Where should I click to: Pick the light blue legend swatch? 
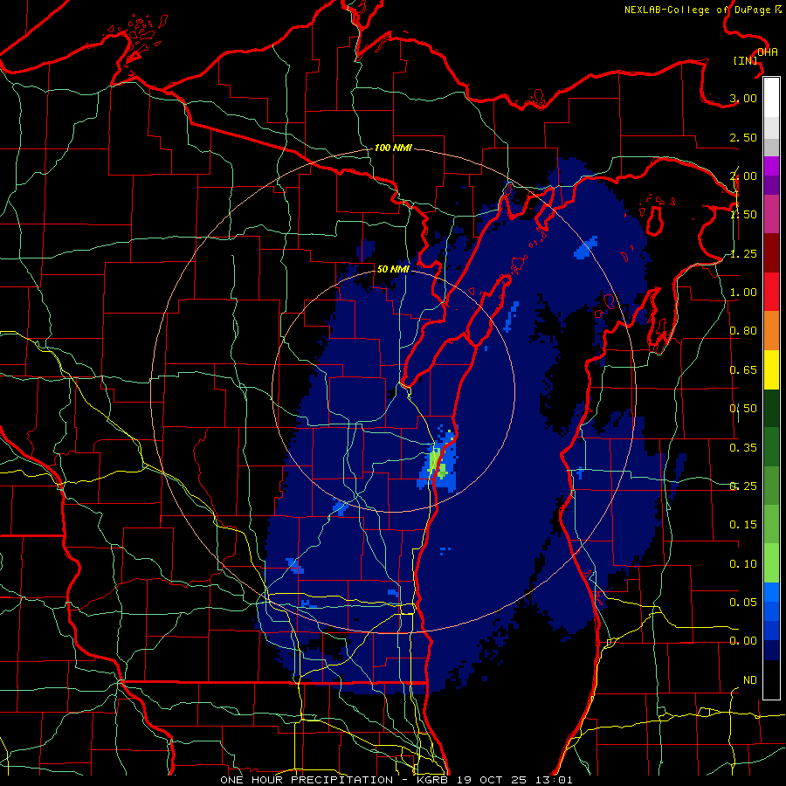[x=771, y=592]
